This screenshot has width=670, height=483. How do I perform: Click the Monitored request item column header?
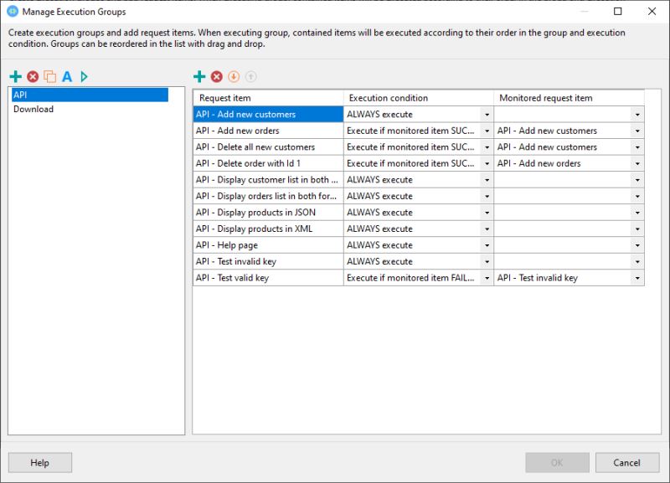click(x=569, y=98)
